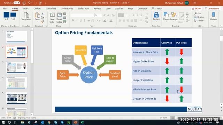This screenshot has width=223, height=125.
Task: Toggle bold formatting
Action: click(73, 20)
